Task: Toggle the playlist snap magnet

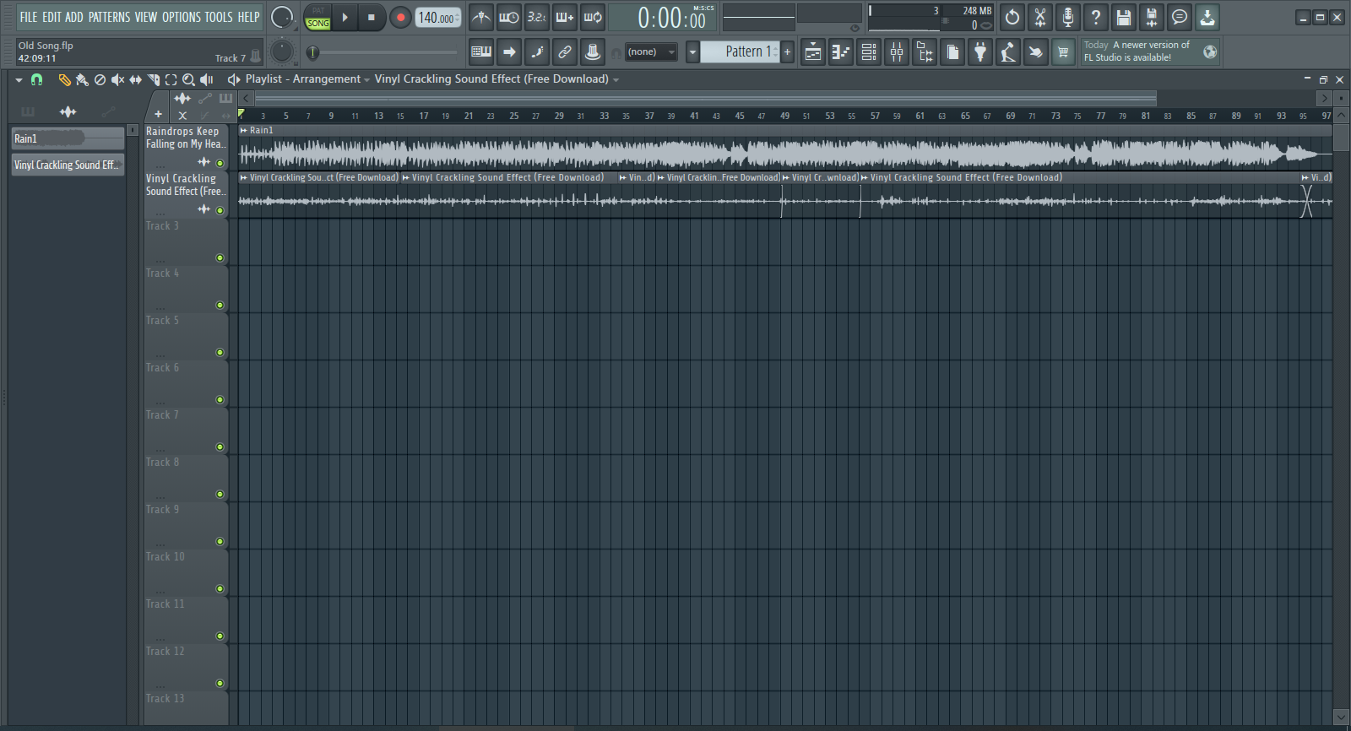Action: click(x=36, y=79)
